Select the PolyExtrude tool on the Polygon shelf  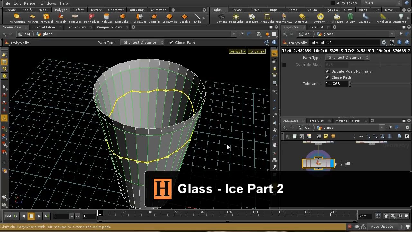pyautogui.click(x=17, y=18)
